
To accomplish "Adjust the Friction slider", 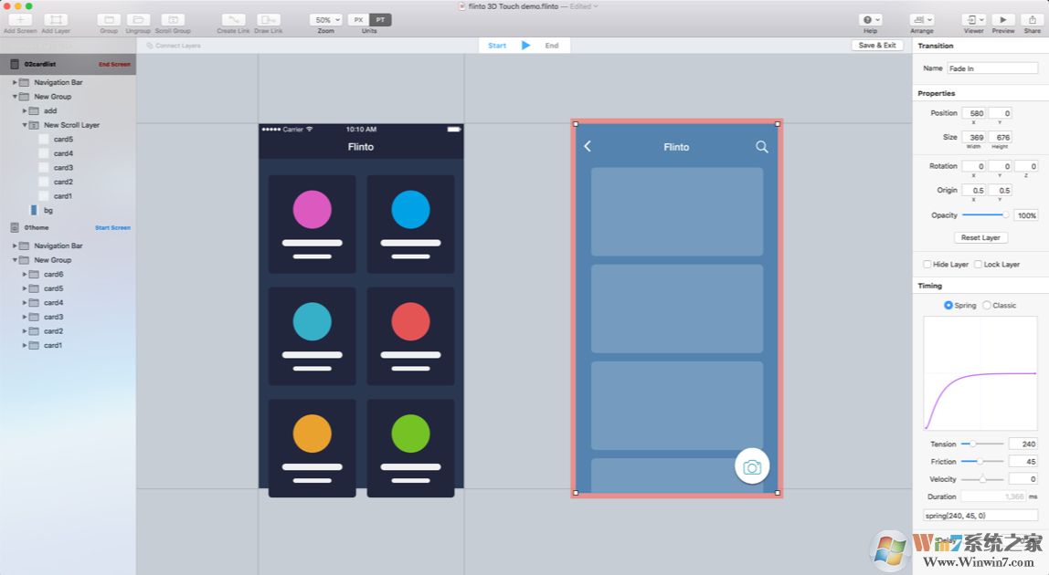I will click(x=982, y=461).
